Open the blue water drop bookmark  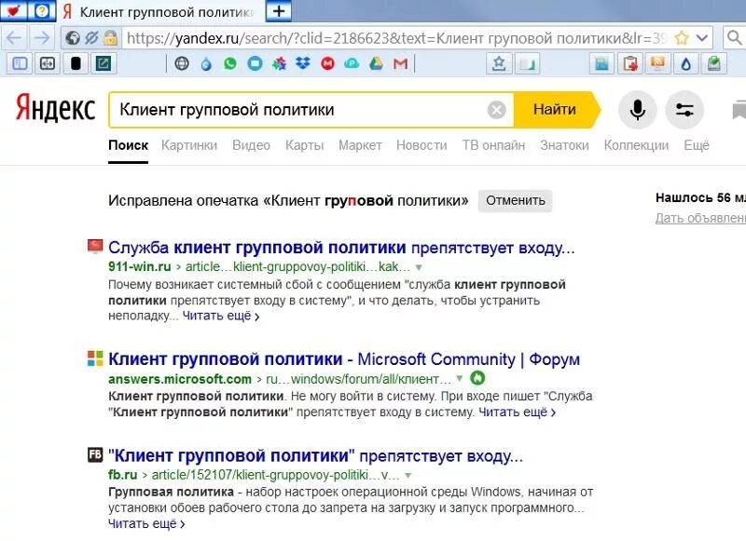tap(206, 63)
